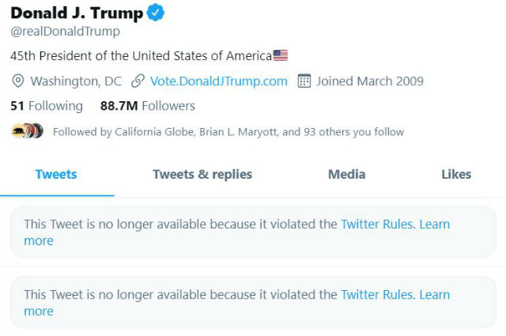Image resolution: width=506 pixels, height=336 pixels.
Task: Select the Tweets tab
Action: [x=56, y=175]
